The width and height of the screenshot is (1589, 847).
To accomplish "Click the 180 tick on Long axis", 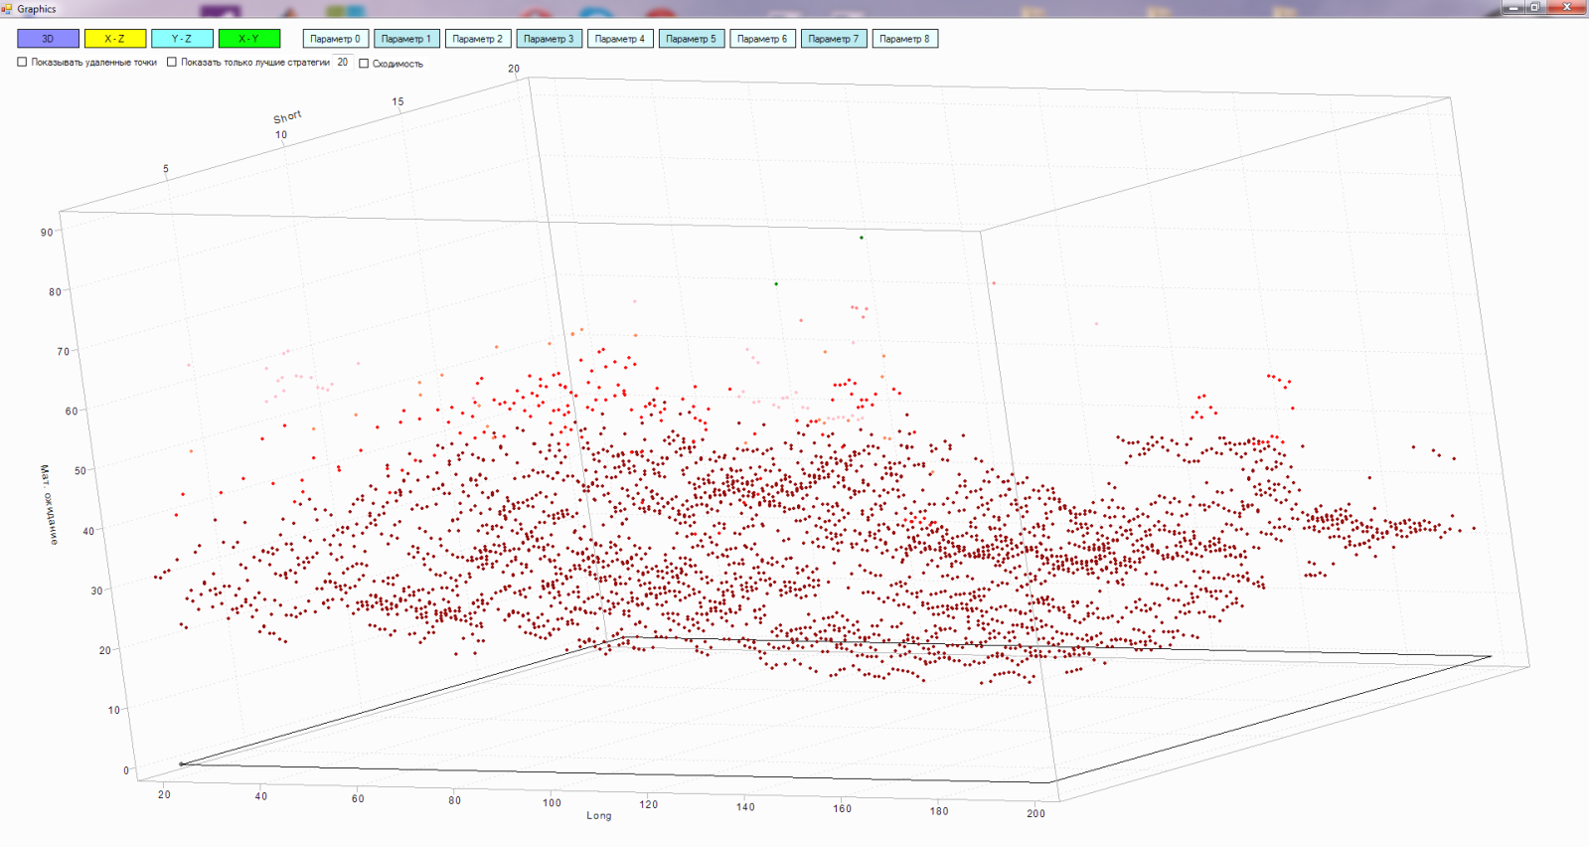I will point(938,811).
